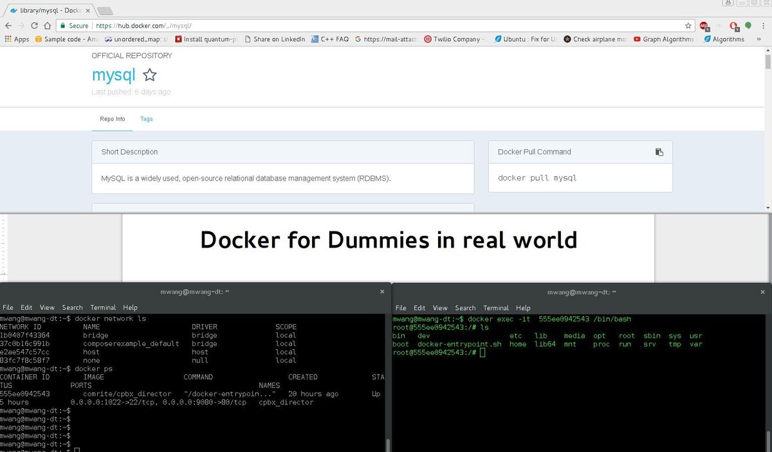Click the address bar URL field

386,26
